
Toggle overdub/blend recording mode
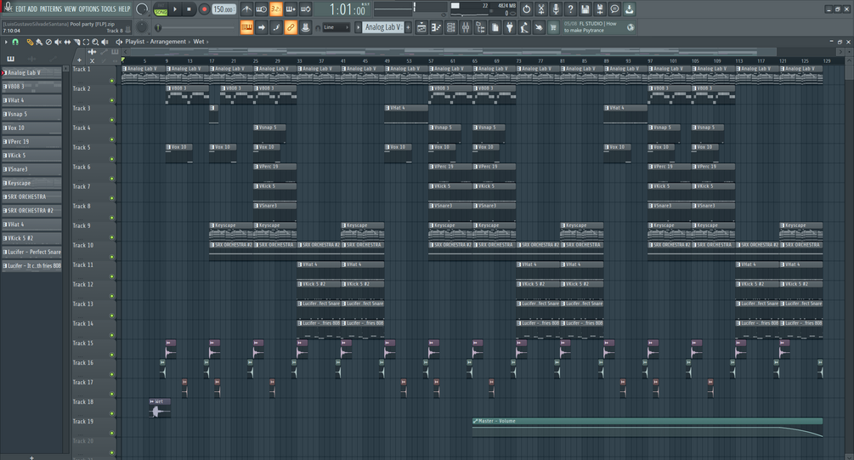(x=291, y=9)
